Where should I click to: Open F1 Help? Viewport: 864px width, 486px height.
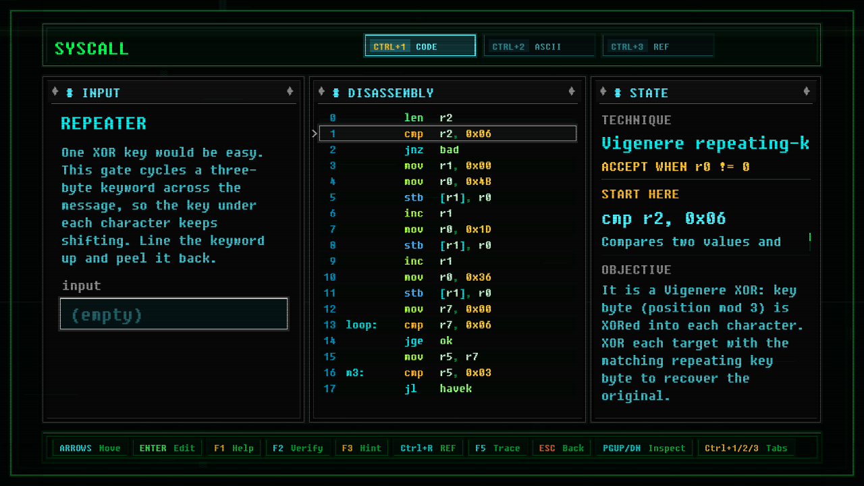click(x=234, y=448)
